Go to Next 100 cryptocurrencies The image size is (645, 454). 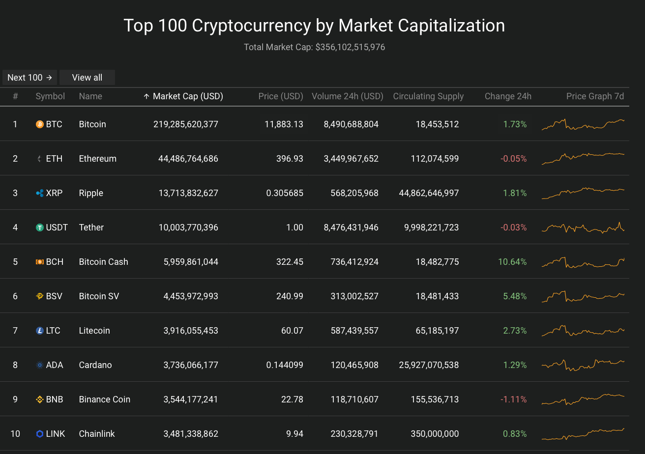coord(29,78)
